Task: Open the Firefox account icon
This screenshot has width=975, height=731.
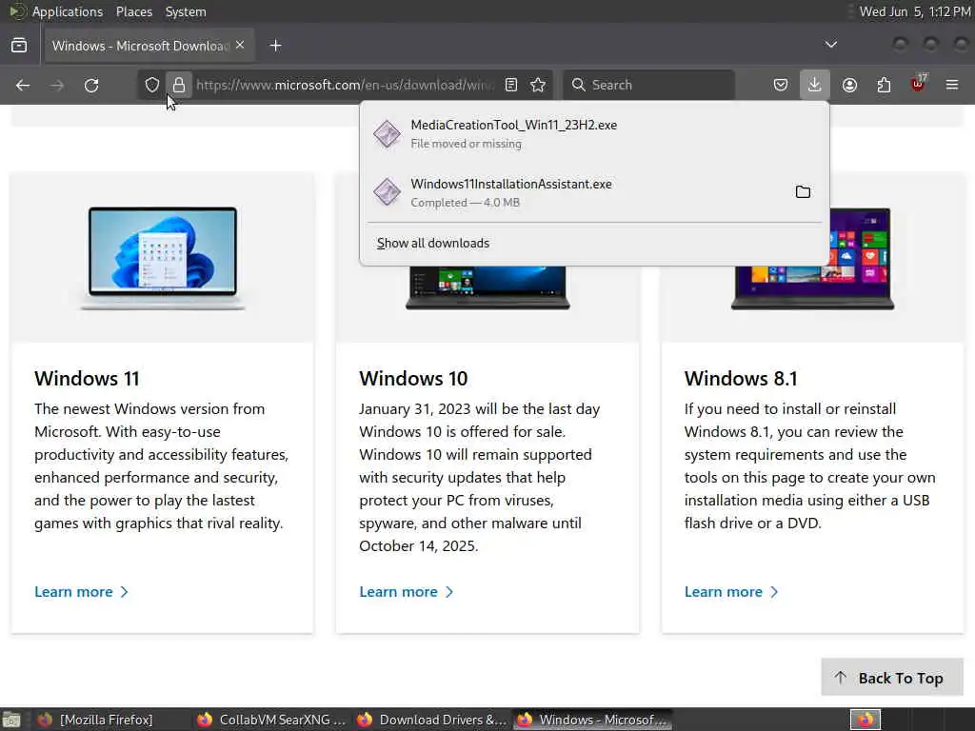Action: pos(849,85)
